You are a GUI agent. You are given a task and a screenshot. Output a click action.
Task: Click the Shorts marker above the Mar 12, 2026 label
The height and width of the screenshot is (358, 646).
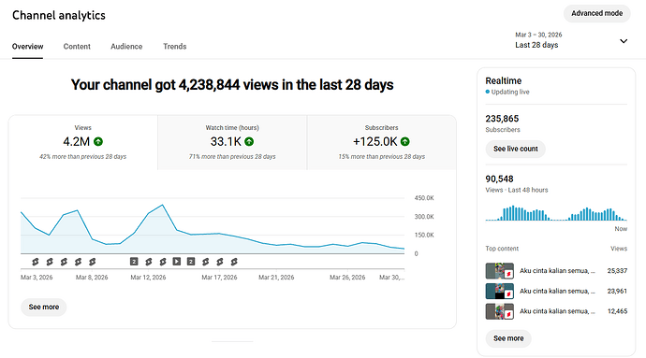pyautogui.click(x=149, y=262)
